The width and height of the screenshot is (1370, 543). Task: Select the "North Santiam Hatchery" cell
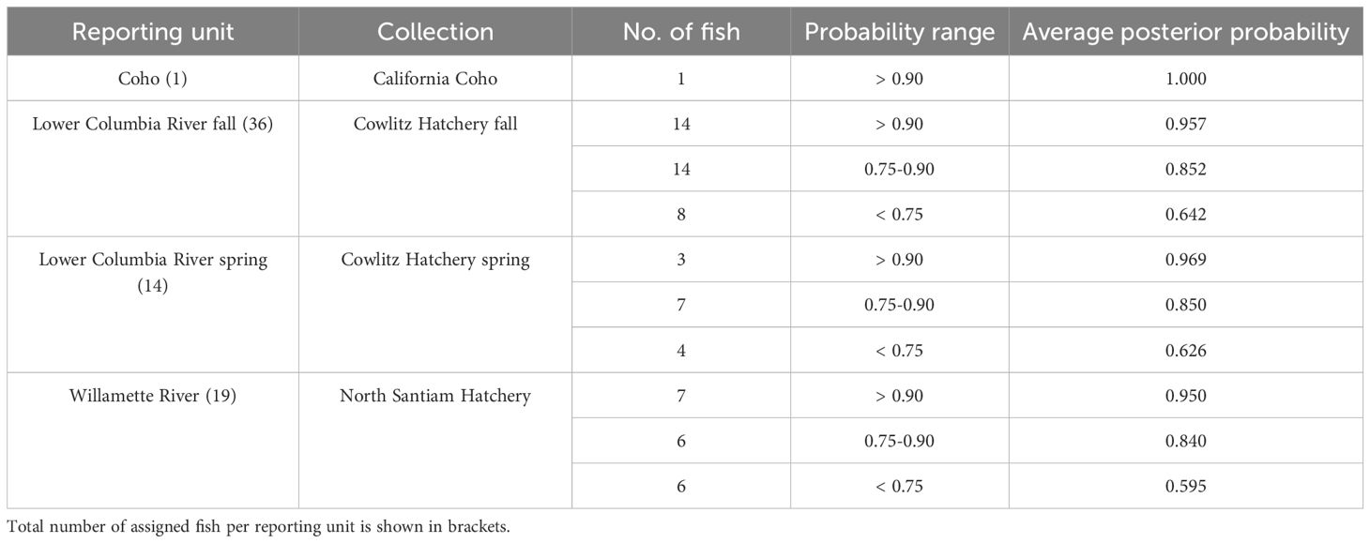pos(434,396)
